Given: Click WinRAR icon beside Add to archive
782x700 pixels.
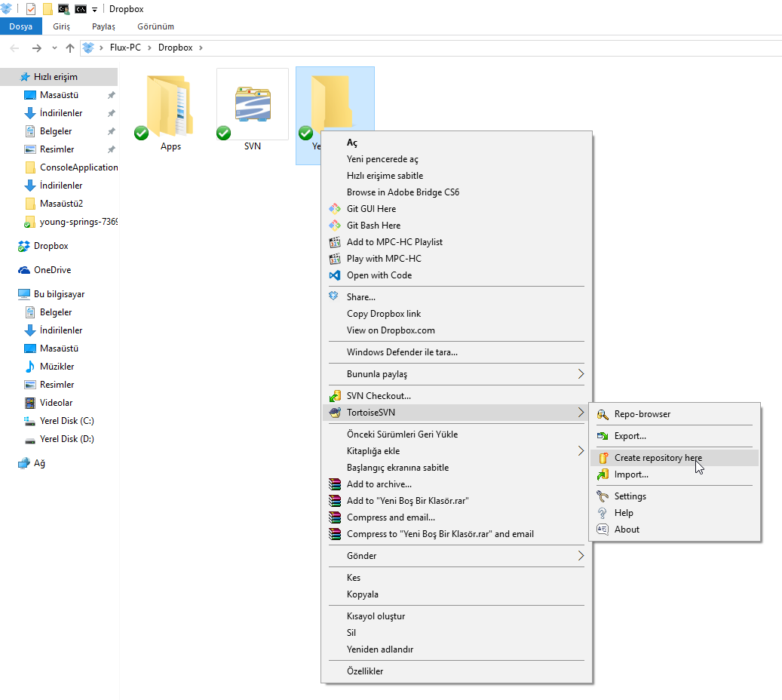Looking at the screenshot, I should 335,484.
